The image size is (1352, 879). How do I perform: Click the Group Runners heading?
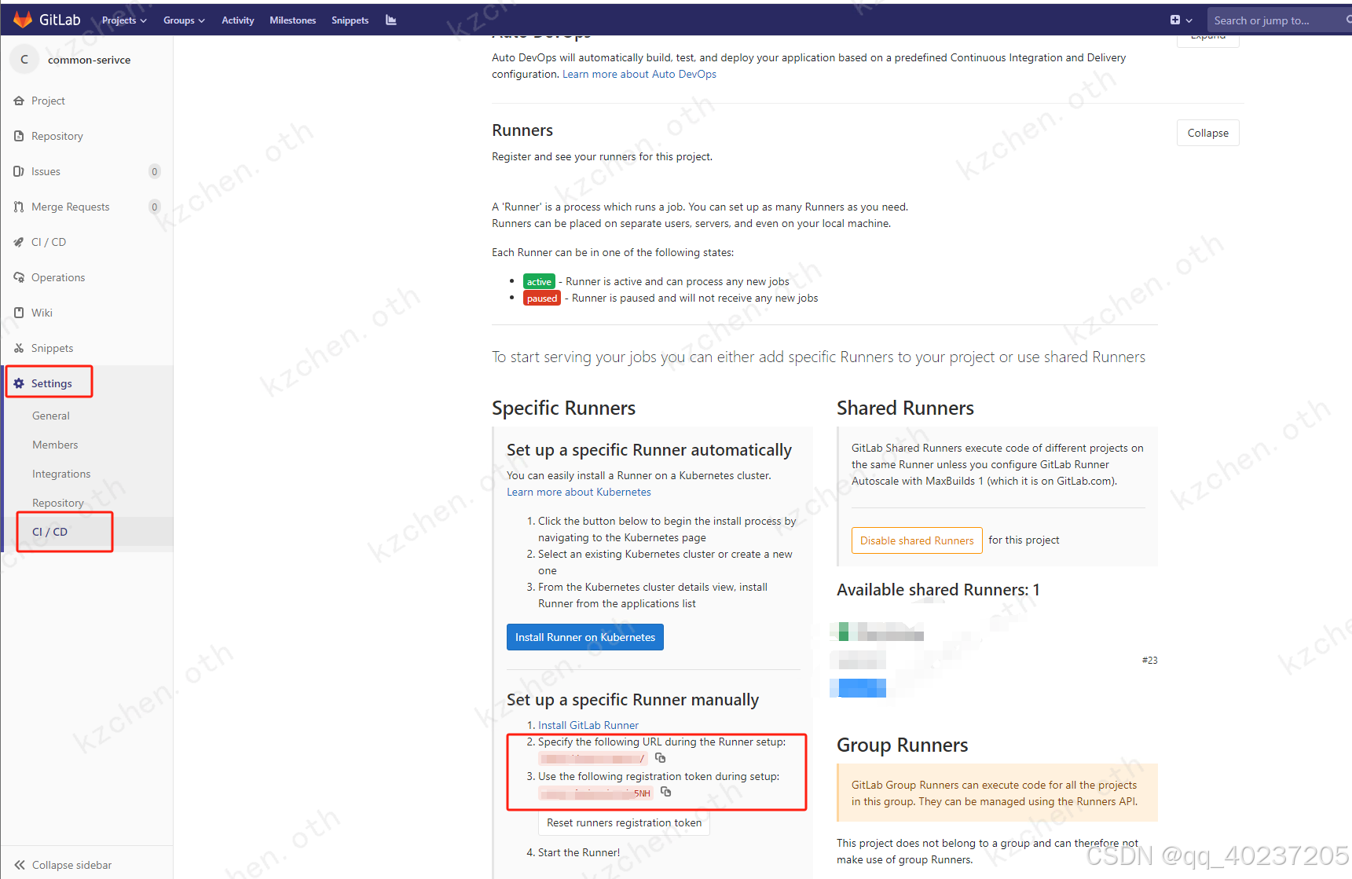[x=902, y=745]
